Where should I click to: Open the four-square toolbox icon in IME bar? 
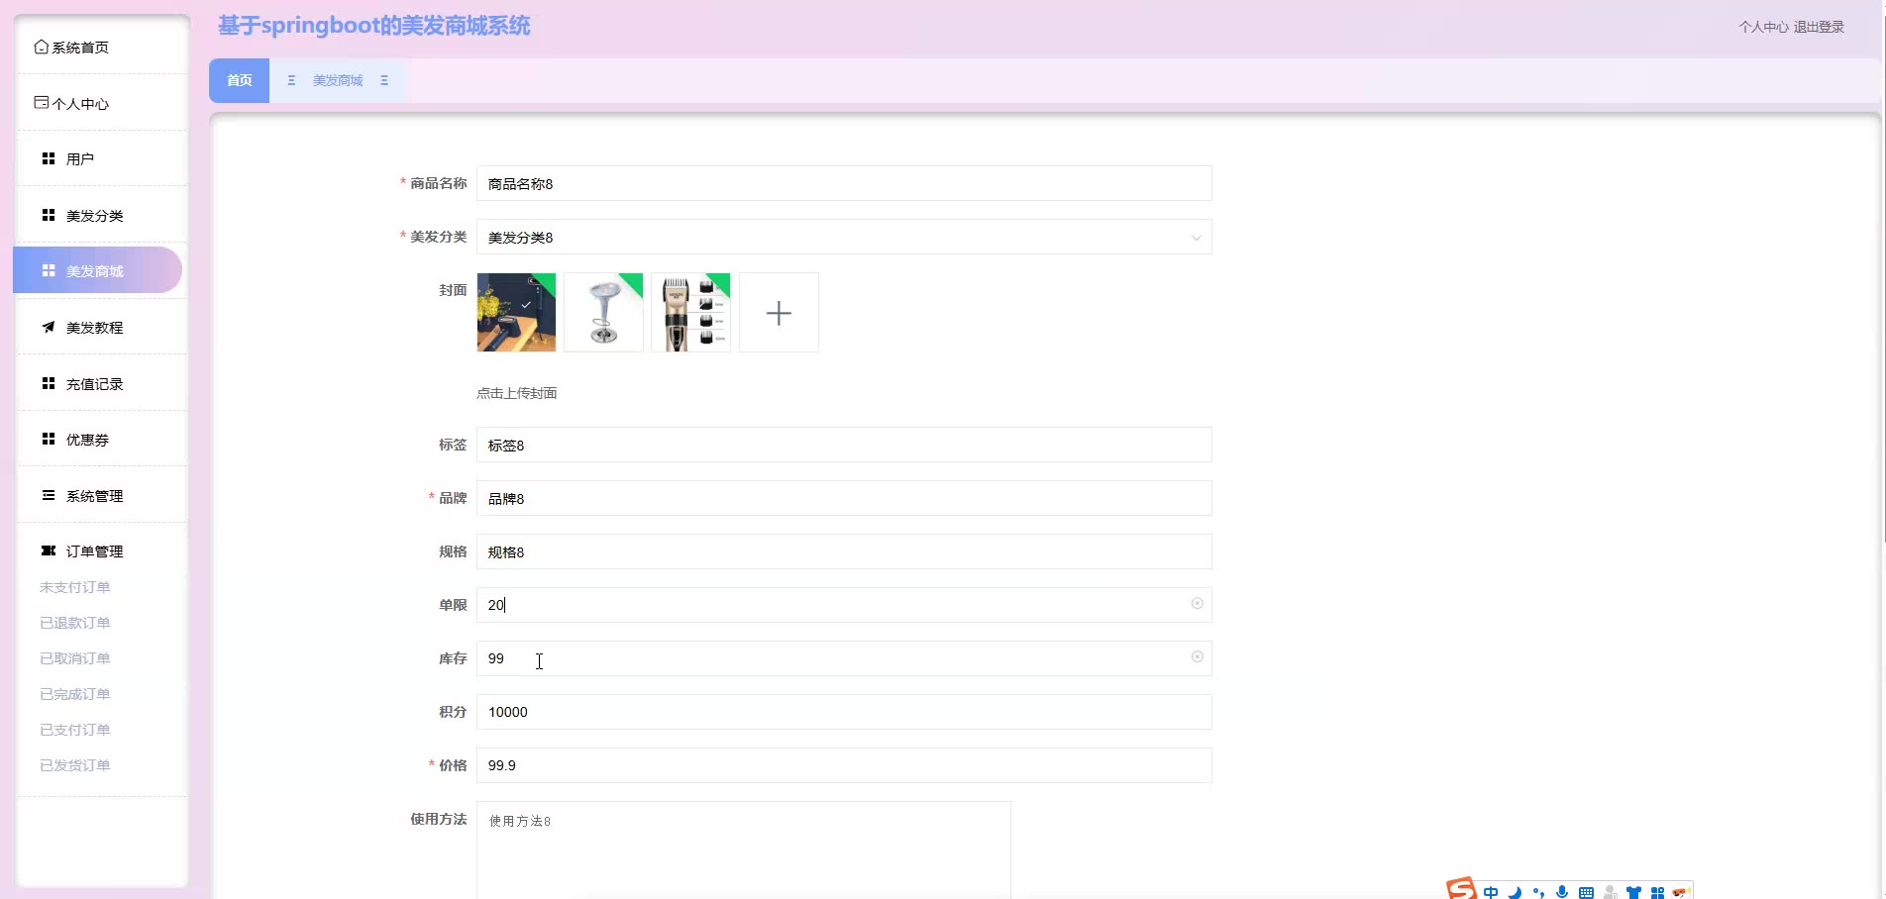[x=1657, y=892]
